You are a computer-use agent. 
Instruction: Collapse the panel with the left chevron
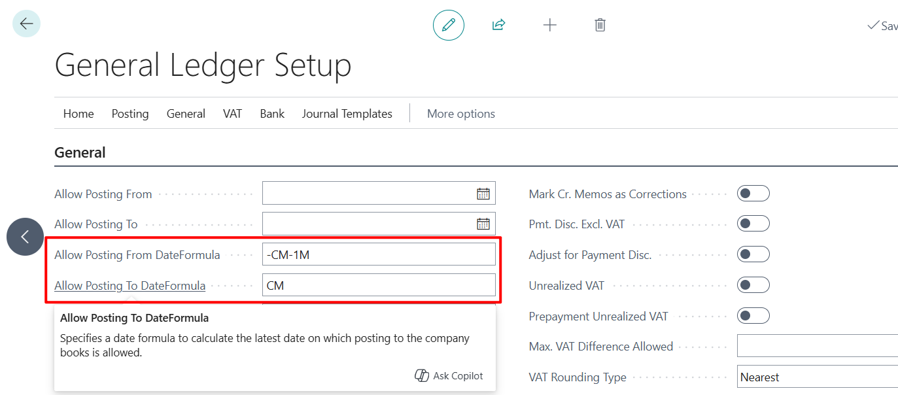25,236
